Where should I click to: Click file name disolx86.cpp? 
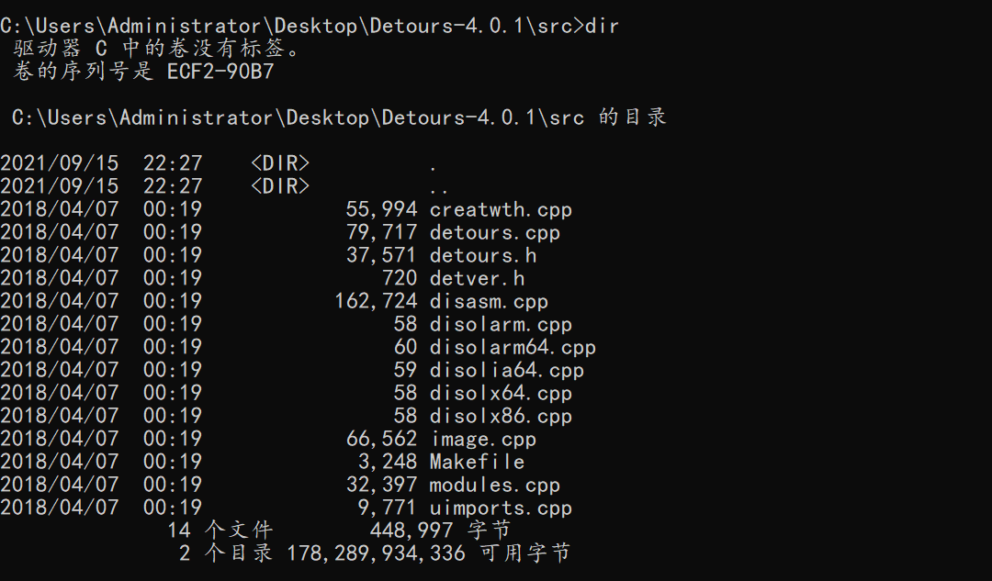501,416
